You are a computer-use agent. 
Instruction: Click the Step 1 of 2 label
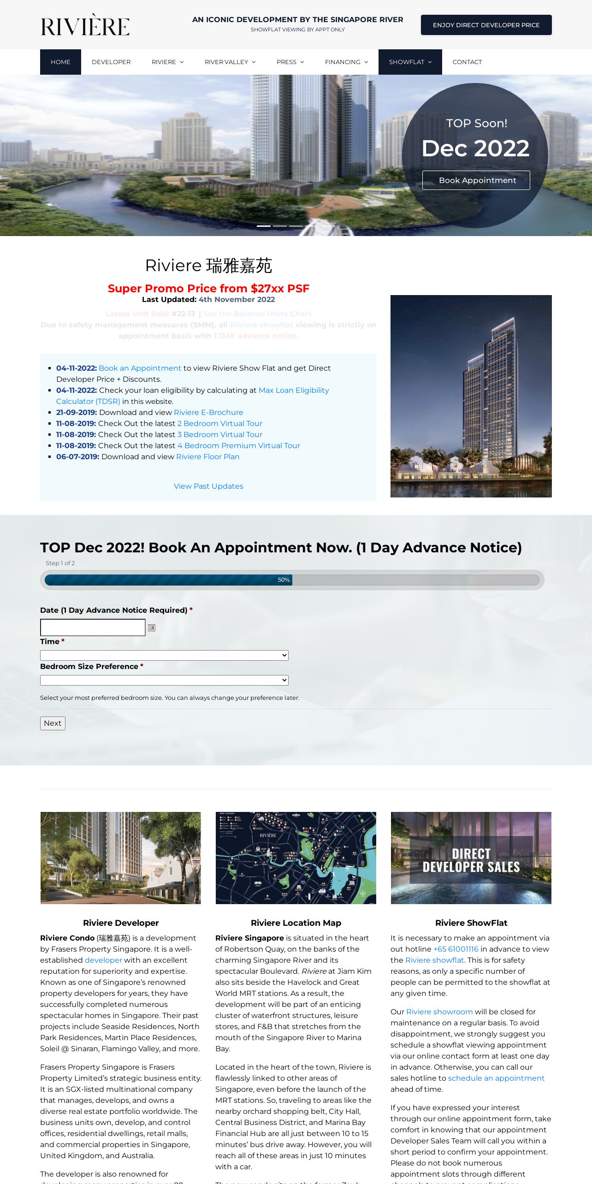pyautogui.click(x=60, y=563)
